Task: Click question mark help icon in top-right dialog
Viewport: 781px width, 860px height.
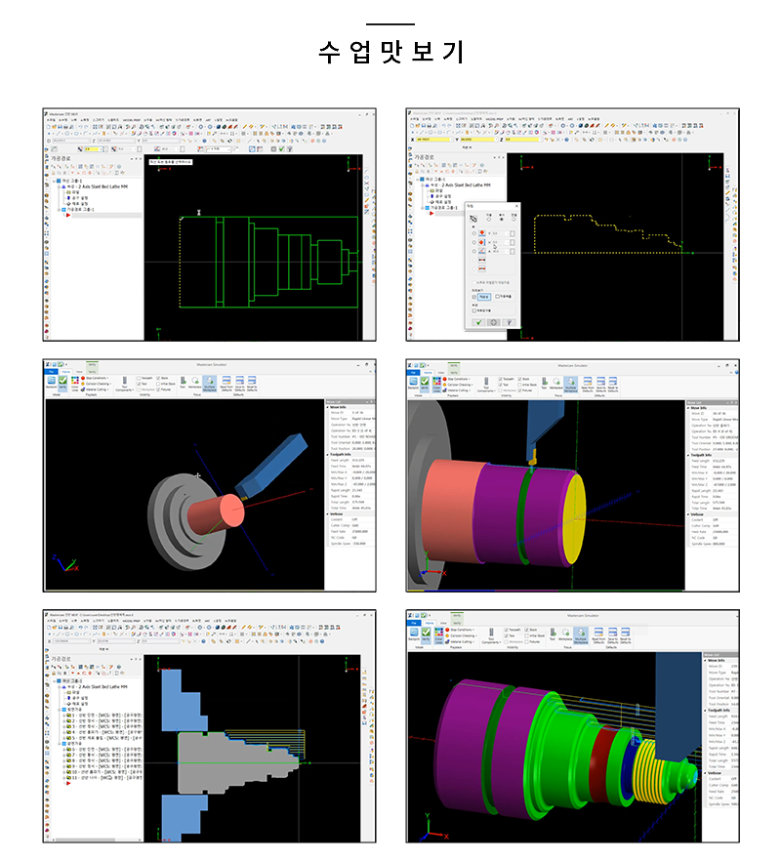Action: [x=510, y=322]
